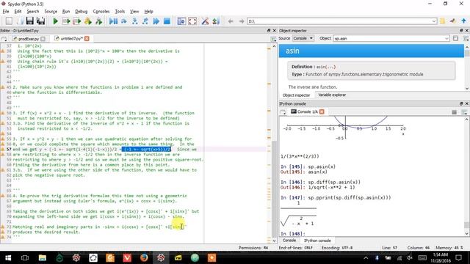Open Preferences with the wrench icon
The width and height of the screenshot is (470, 264).
click(x=205, y=21)
